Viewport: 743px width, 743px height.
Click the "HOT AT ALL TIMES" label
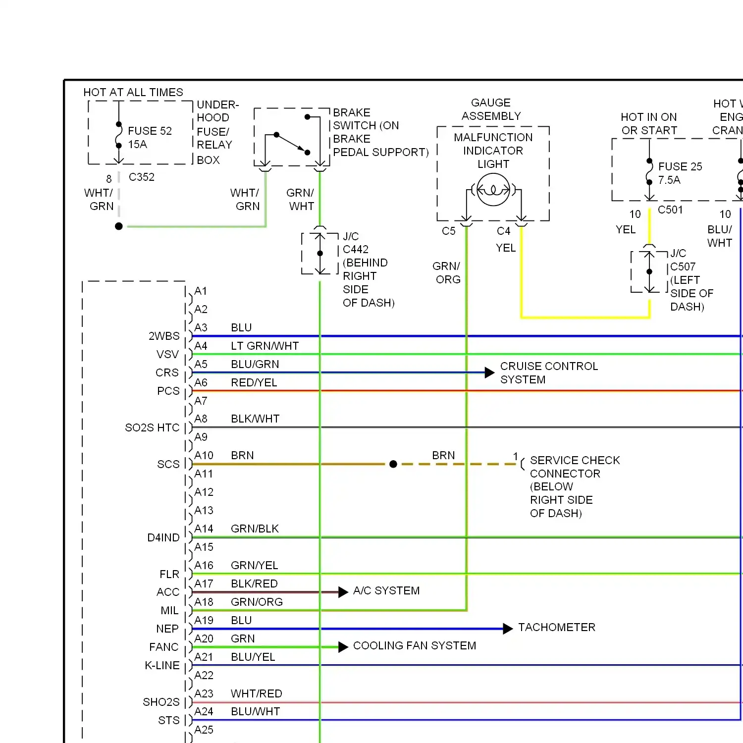coord(133,92)
